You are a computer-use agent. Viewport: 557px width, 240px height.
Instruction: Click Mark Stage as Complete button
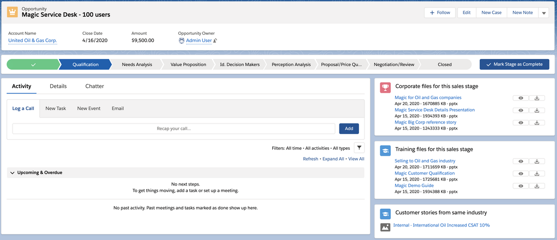[x=514, y=64]
